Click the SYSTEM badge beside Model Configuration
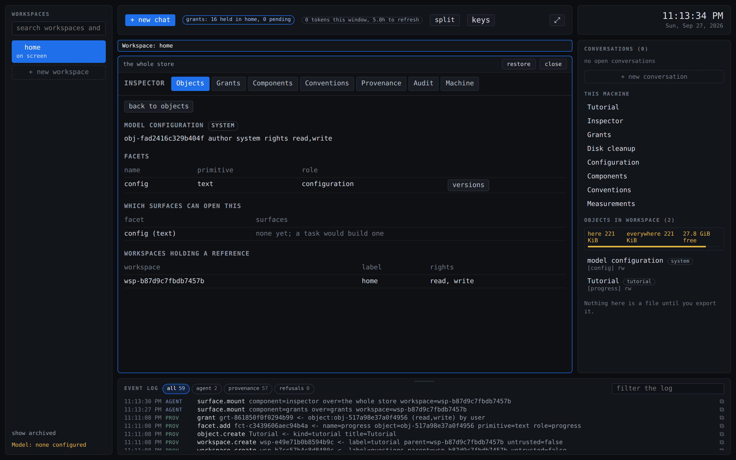Viewport: 736px width, 460px height. (x=223, y=126)
